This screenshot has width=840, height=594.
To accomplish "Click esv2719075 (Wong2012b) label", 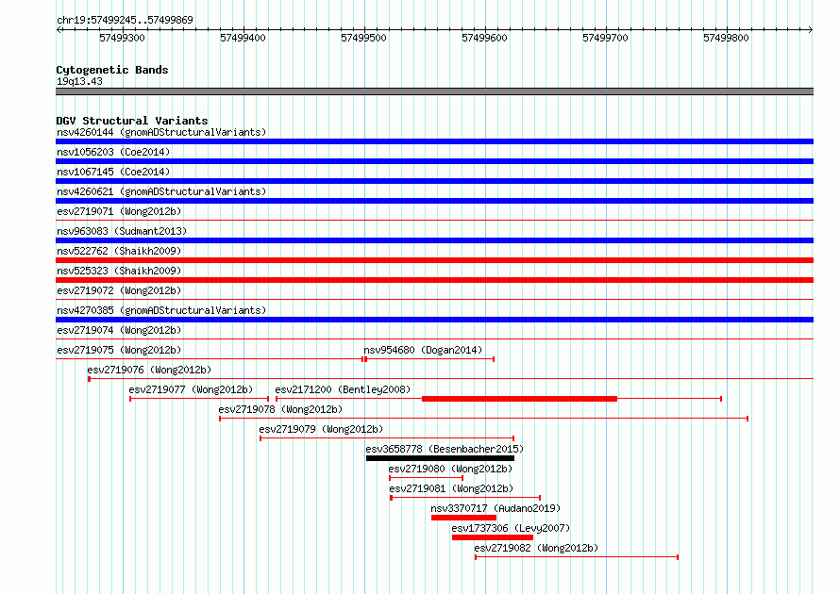I will [119, 350].
